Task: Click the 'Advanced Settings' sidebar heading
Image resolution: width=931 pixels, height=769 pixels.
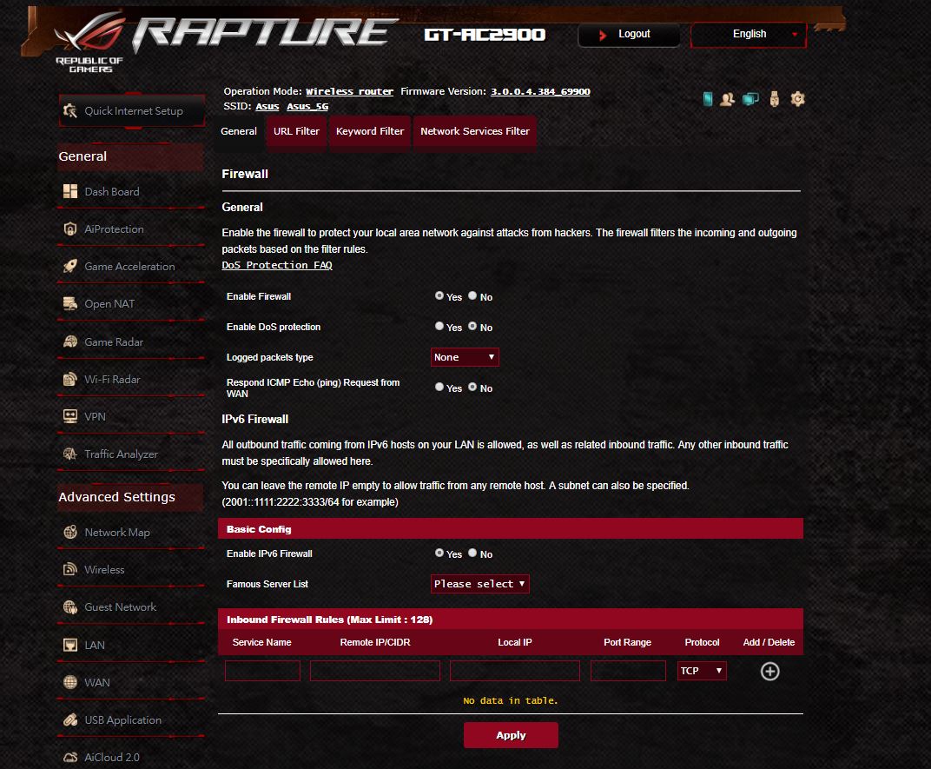Action: pos(117,497)
